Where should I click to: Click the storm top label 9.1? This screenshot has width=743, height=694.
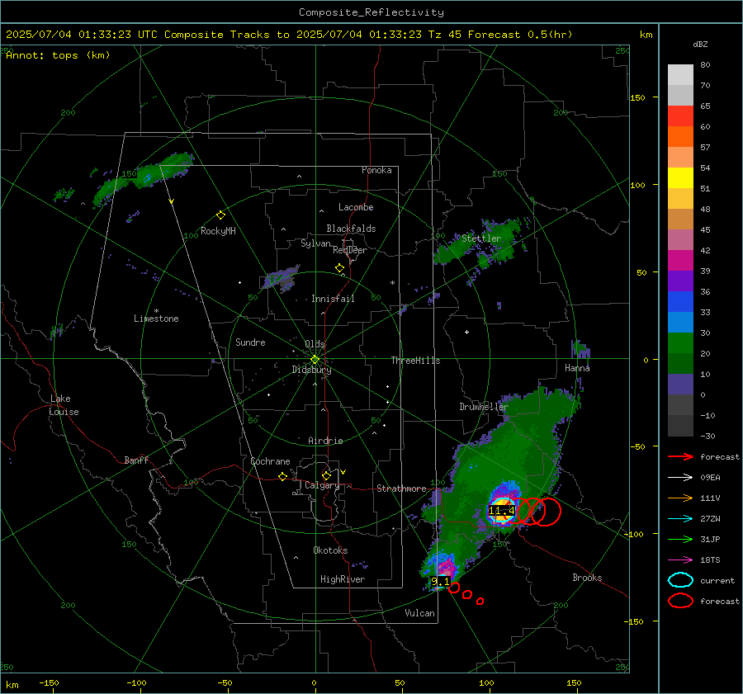click(x=440, y=581)
